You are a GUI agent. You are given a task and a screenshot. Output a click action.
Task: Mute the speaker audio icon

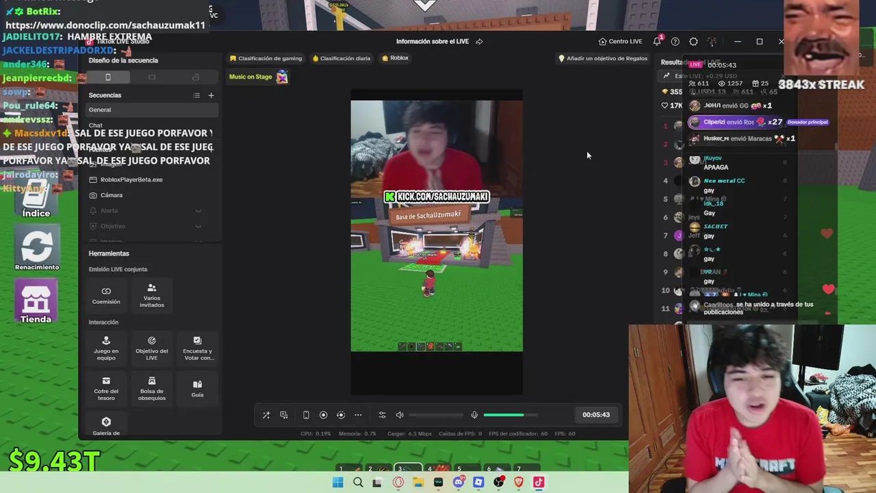[x=400, y=415]
